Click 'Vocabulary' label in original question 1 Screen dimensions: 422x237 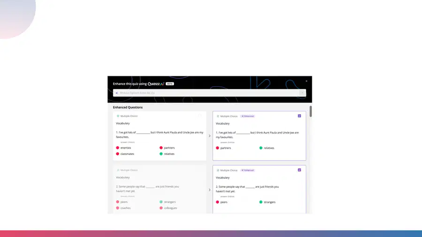coord(123,123)
